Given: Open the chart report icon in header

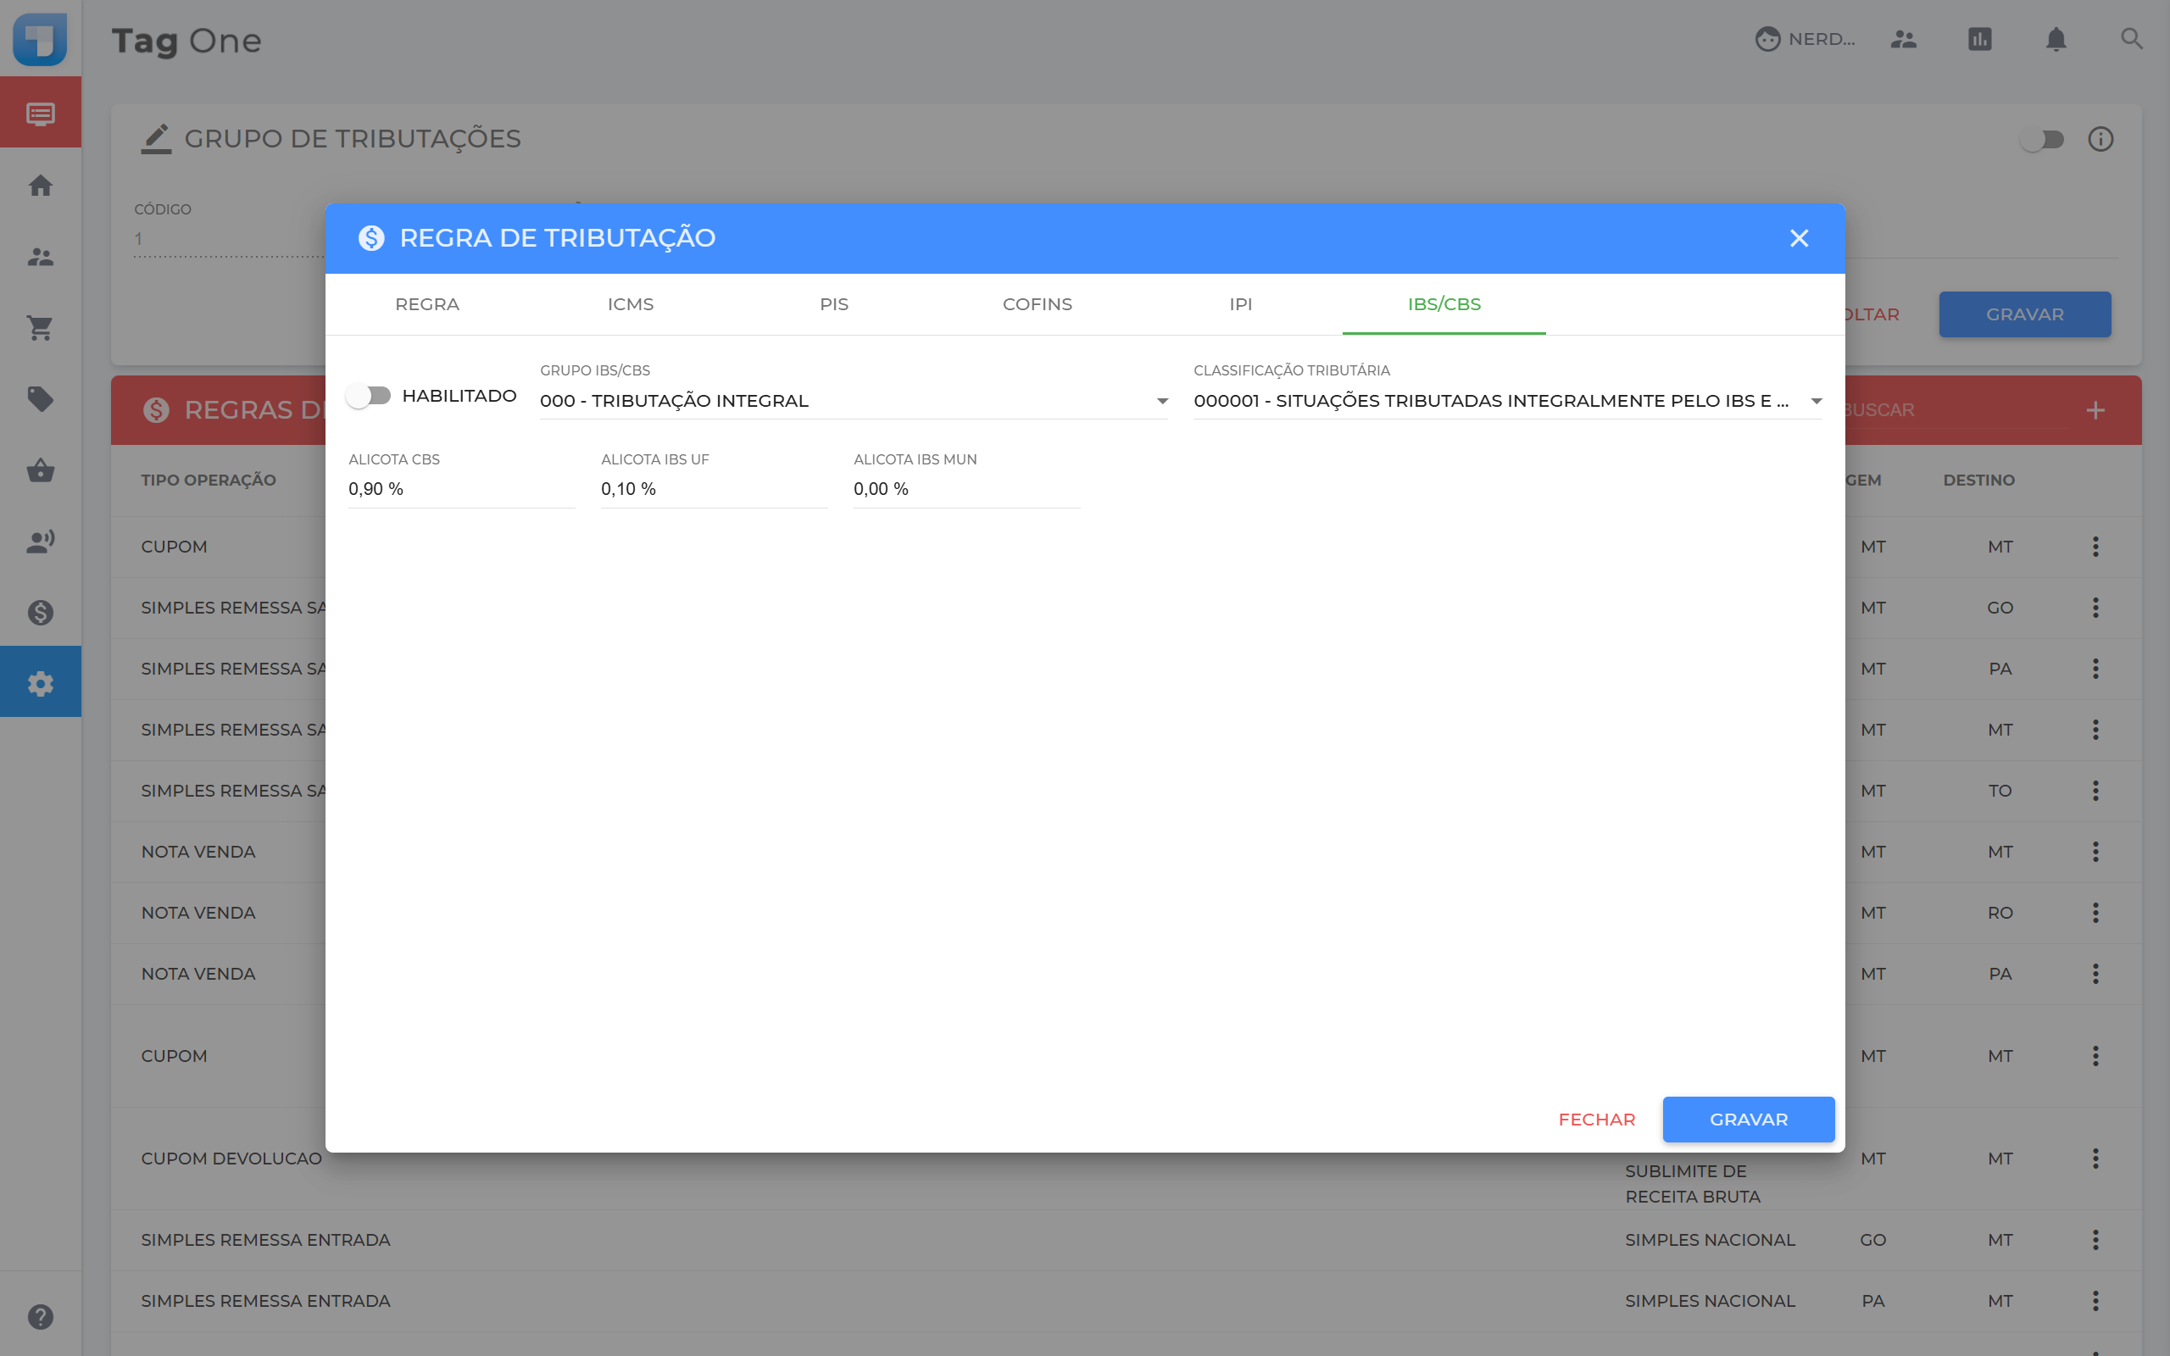Looking at the screenshot, I should click(x=1979, y=40).
